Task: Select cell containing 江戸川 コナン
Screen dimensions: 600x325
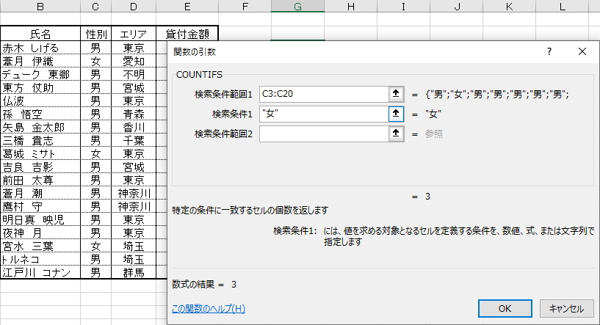Action: [40, 273]
